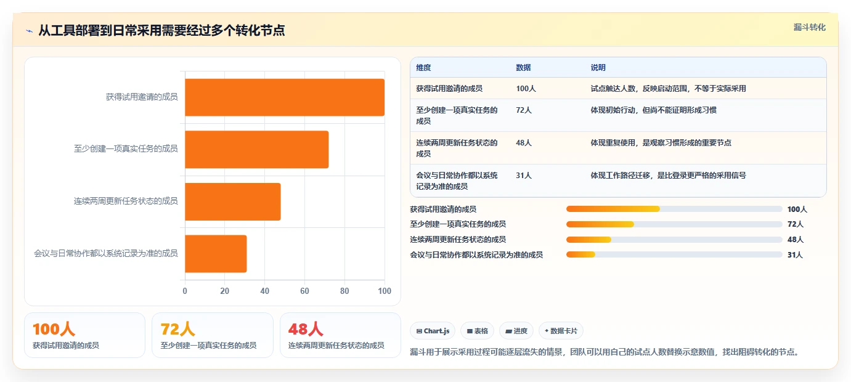Click the 100人 progress bar for 获得试用邀请的成员
This screenshot has height=382, width=851.
[x=674, y=209]
